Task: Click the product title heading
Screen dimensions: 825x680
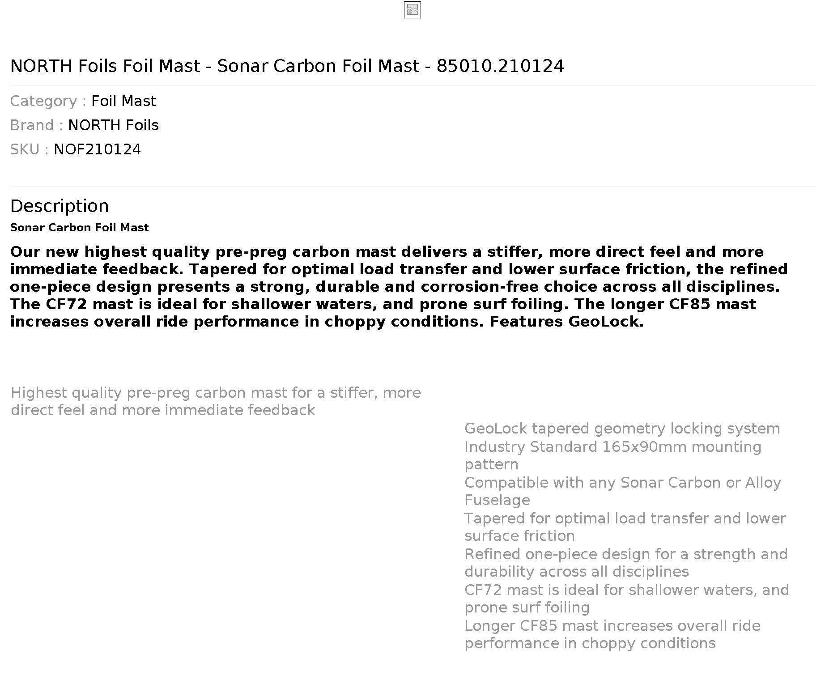Action: 287,66
